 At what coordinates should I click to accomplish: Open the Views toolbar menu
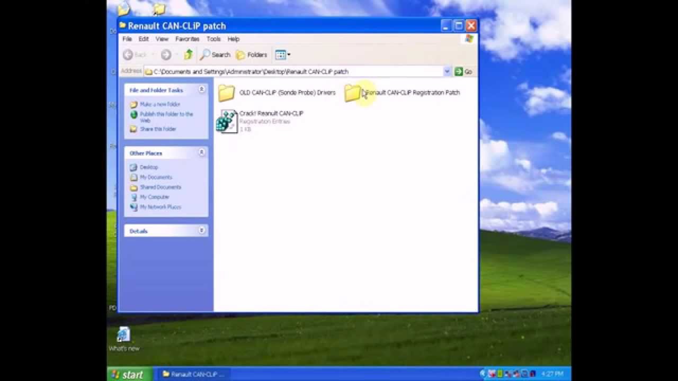[283, 55]
